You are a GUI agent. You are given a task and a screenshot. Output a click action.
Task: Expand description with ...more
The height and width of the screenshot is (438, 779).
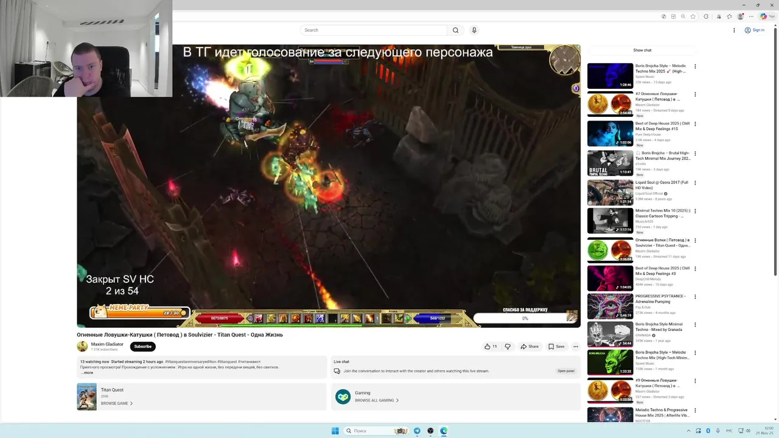pos(87,372)
